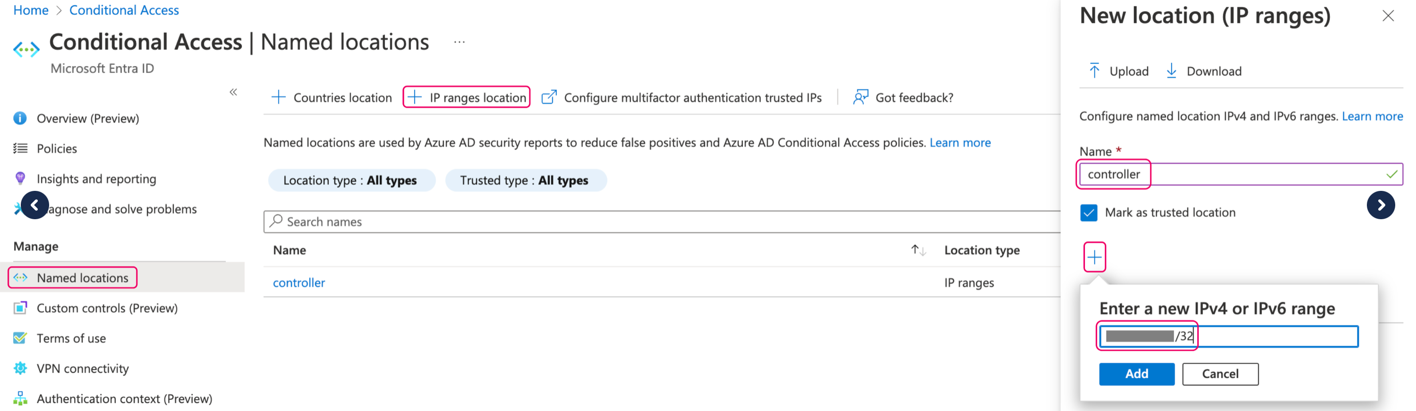The height and width of the screenshot is (411, 1416).
Task: Open Configure multifactor authentication trusted IPs
Action: (x=682, y=97)
